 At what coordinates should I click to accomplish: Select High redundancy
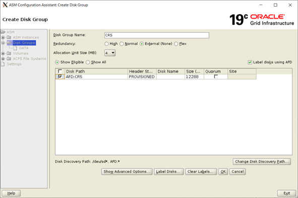(106, 44)
